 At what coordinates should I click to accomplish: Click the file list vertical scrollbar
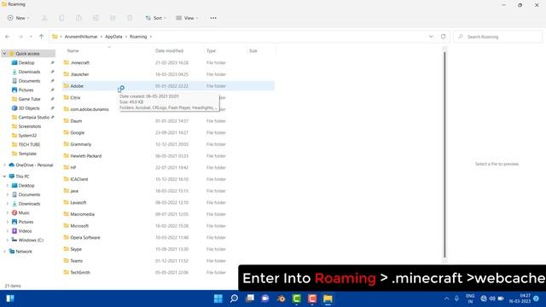(444, 155)
